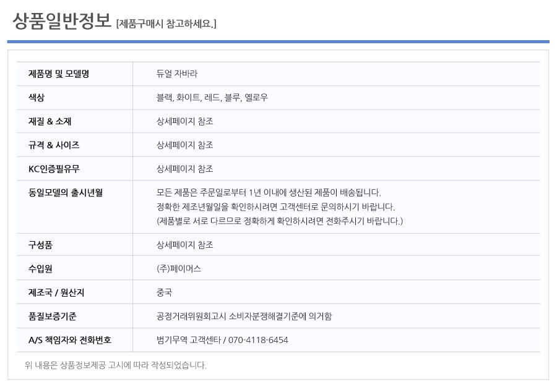Click the 상품일반정보 heading

[62, 21]
